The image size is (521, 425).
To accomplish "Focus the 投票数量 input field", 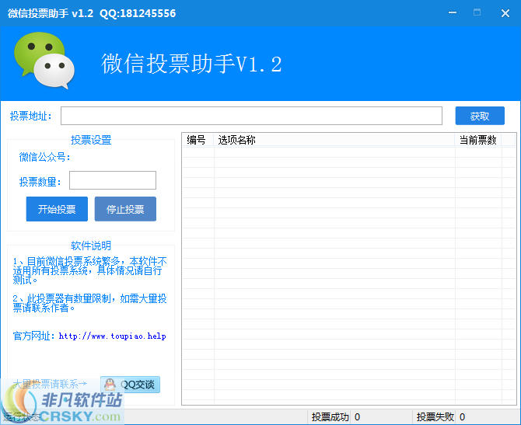I will [x=113, y=180].
